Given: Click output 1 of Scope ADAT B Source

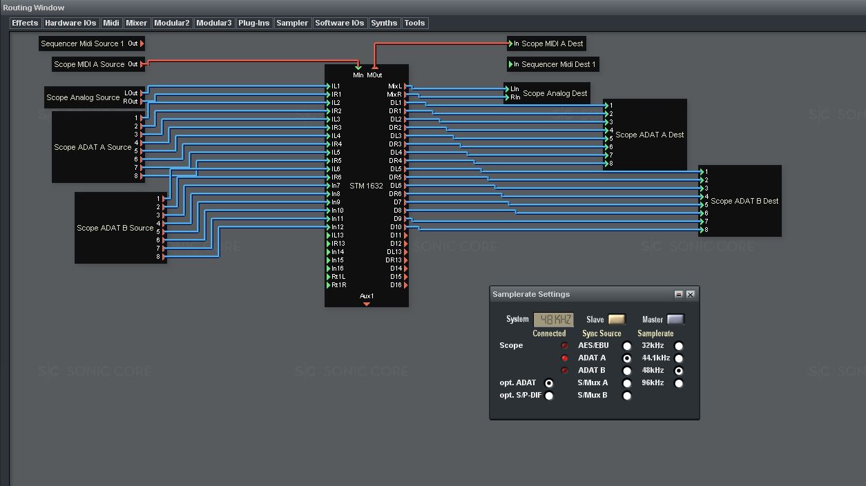Looking at the screenshot, I should coord(164,199).
